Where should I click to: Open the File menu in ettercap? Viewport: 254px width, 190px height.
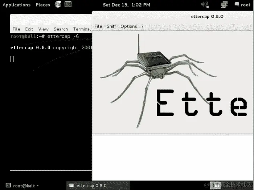[x=98, y=26]
